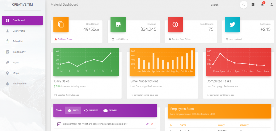Click the Get More Space link
Screen dimensions: 276x131
[x=65, y=39]
